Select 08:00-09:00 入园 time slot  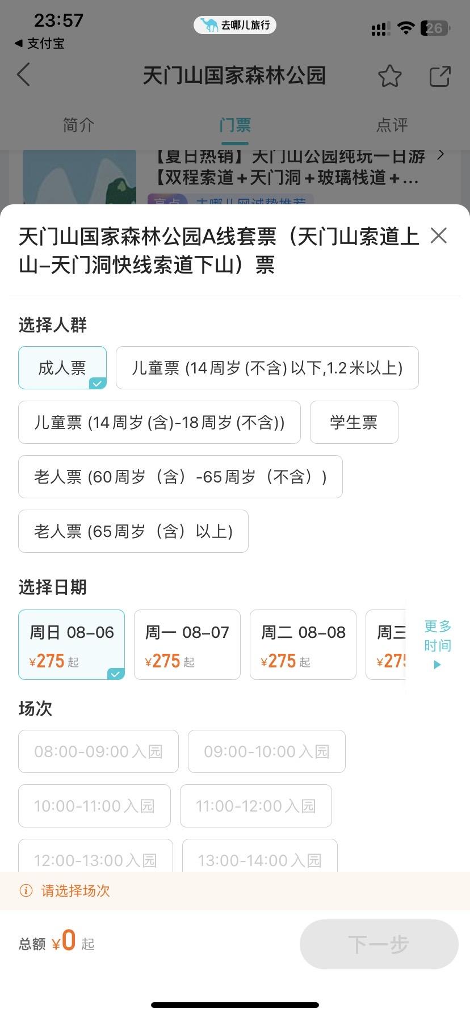(99, 751)
